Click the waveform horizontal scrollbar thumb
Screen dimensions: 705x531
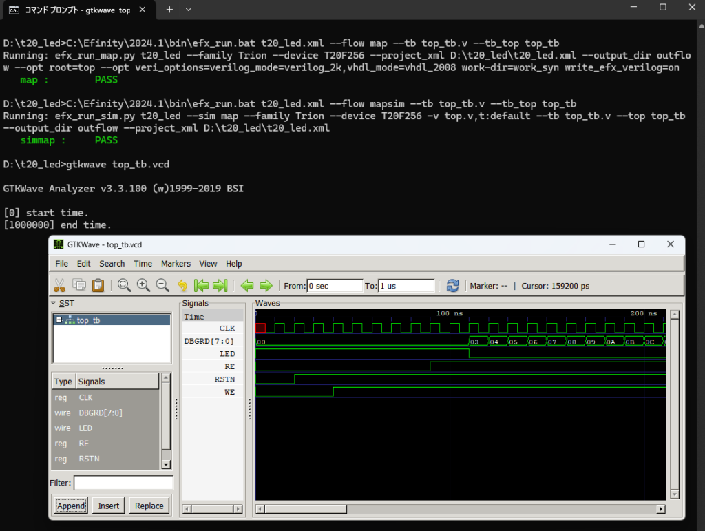coord(306,509)
